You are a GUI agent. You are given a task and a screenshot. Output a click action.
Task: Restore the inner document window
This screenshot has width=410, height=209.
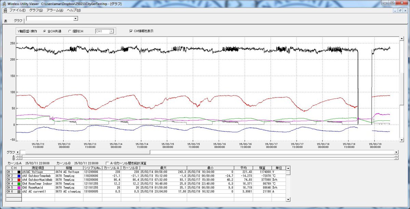(x=400, y=11)
